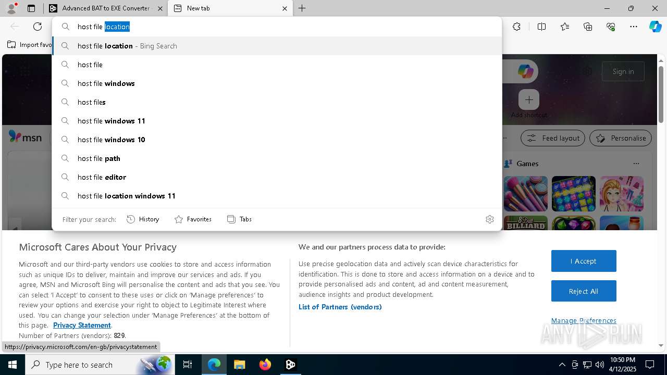Click the Sign in button
The image size is (667, 375).
(x=623, y=71)
